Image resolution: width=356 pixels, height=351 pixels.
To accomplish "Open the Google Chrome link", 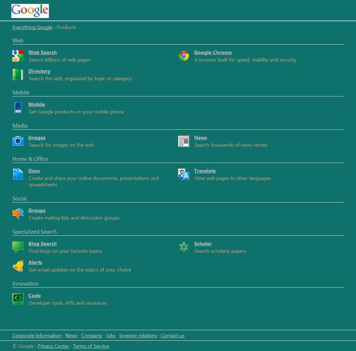I will tap(213, 52).
